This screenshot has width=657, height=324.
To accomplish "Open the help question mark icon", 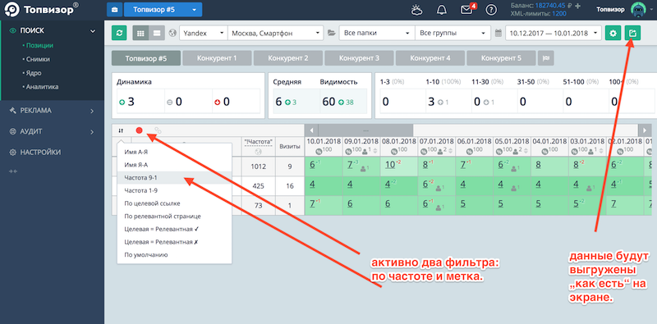I will click(x=492, y=10).
